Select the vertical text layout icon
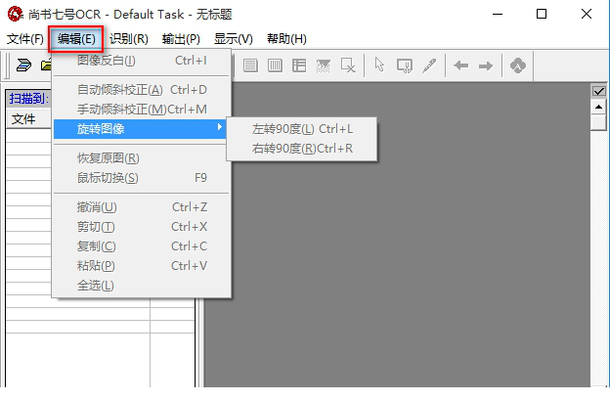The width and height of the screenshot is (610, 402). [x=275, y=66]
